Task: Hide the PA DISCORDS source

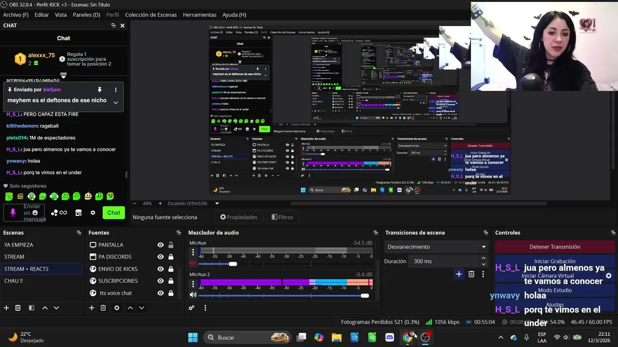Action: point(160,257)
